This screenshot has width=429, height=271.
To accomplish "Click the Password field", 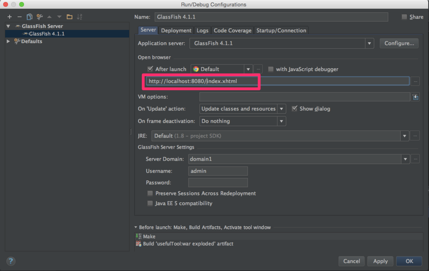I will tap(218, 182).
